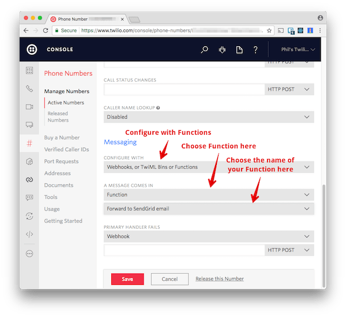Open the Configure With dropdown
The width and height of the screenshot is (346, 317).
209,167
